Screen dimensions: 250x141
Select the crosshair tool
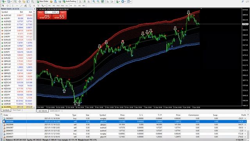click(7, 5)
